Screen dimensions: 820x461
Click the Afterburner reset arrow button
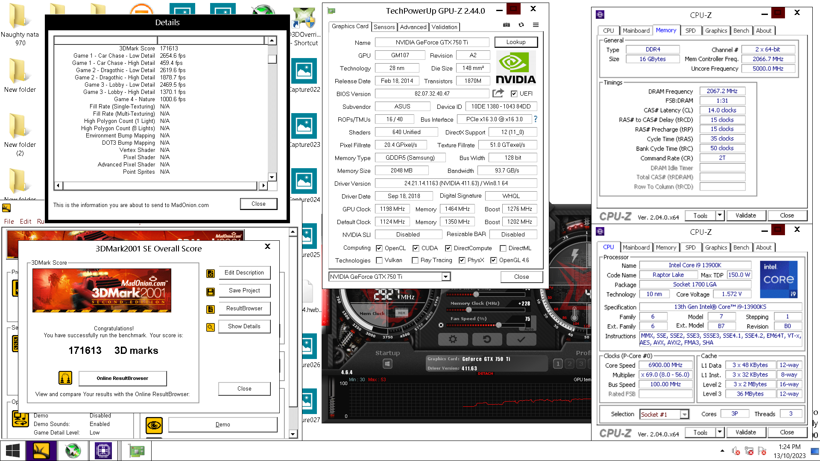pos(487,339)
